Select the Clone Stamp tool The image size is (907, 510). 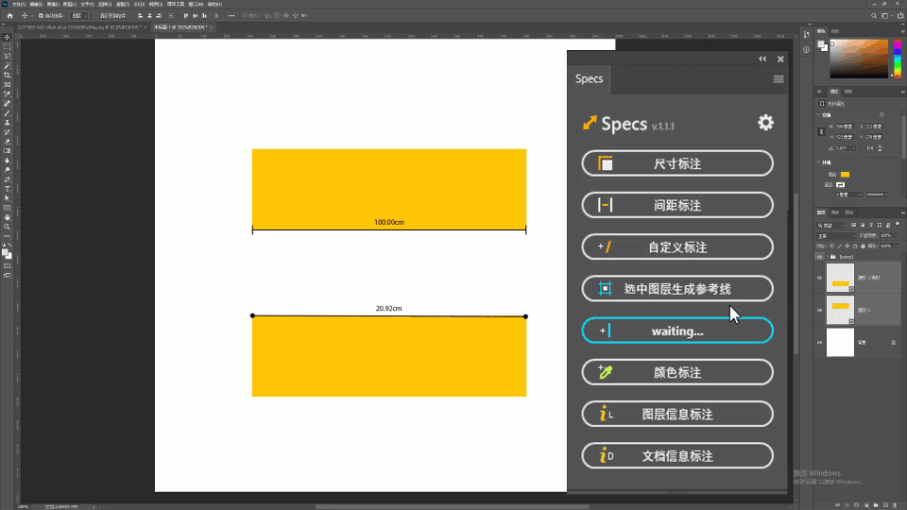pyautogui.click(x=7, y=123)
